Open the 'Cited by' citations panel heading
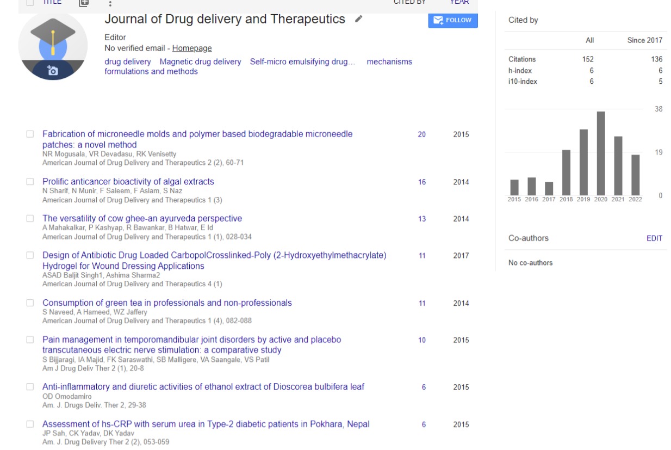 coord(523,20)
